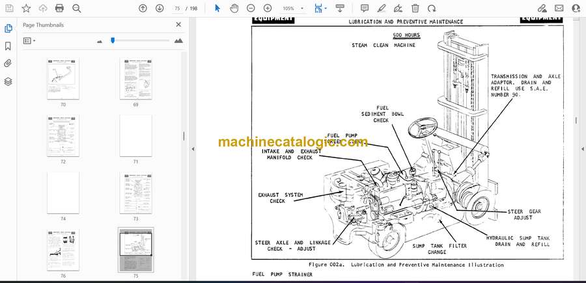The height and width of the screenshot is (283, 586).
Task: Go to the previous page with up arrow
Action: tap(143, 8)
